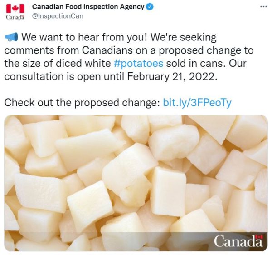
Task: Click the white Canada wordmark on the photo
Action: pos(238,241)
